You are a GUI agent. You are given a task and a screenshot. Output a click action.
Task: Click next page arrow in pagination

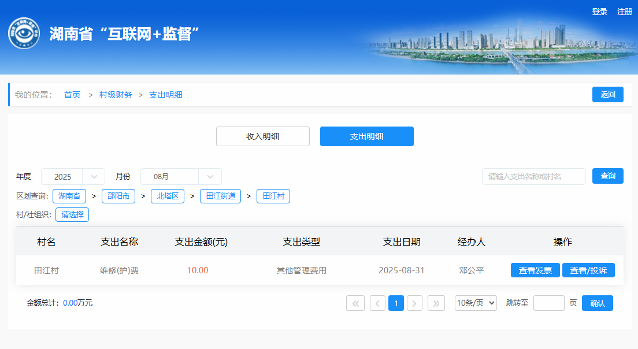point(414,303)
